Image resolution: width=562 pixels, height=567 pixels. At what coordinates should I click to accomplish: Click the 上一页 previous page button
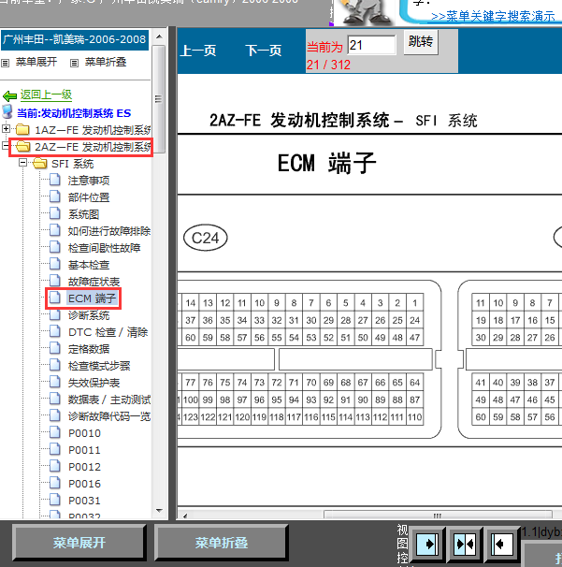(198, 51)
